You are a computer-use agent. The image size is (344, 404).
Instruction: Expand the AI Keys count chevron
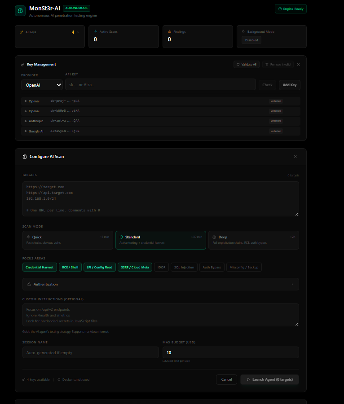pyautogui.click(x=78, y=32)
